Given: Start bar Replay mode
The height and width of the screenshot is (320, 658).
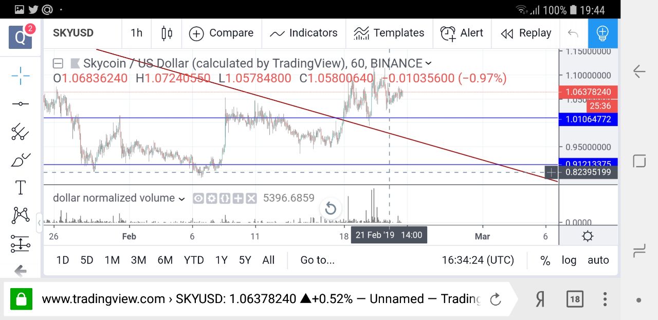Looking at the screenshot, I should pyautogui.click(x=526, y=33).
